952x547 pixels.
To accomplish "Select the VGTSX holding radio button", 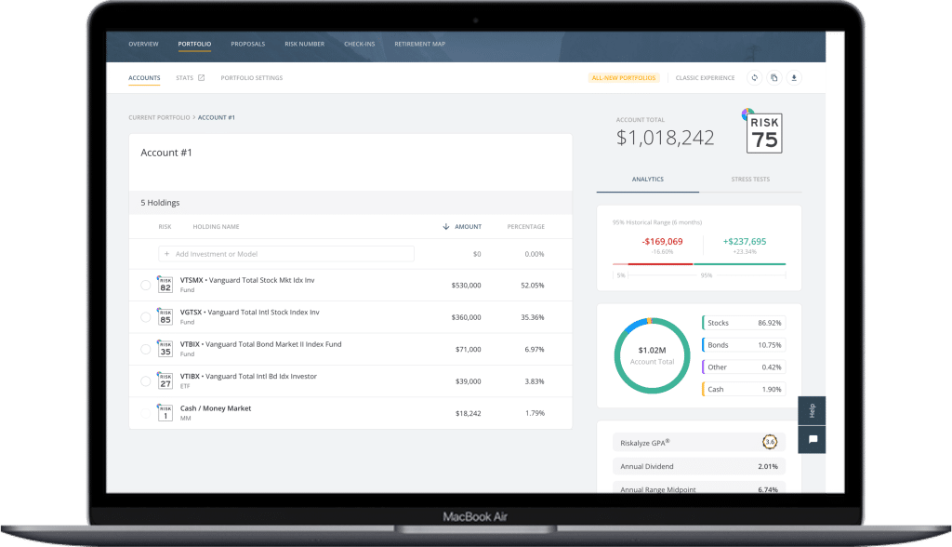I will click(x=145, y=317).
